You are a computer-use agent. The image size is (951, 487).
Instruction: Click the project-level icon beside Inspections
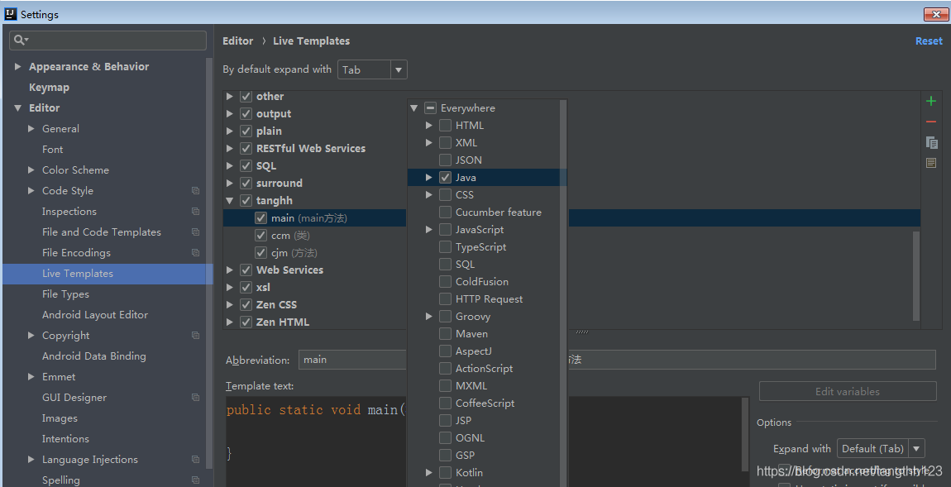click(x=195, y=212)
